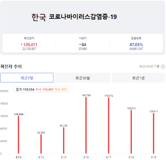This screenshot has width=166, height=160.
Task: Switch to the 최근30일 tab
Action: [82, 78]
